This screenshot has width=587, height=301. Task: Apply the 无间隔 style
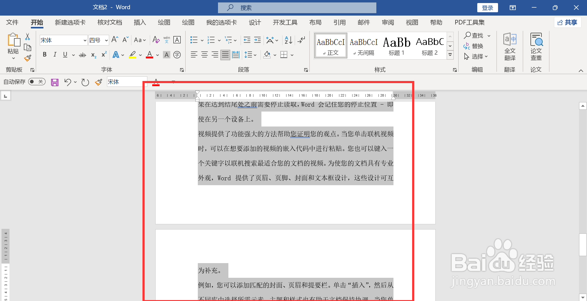[x=364, y=46]
